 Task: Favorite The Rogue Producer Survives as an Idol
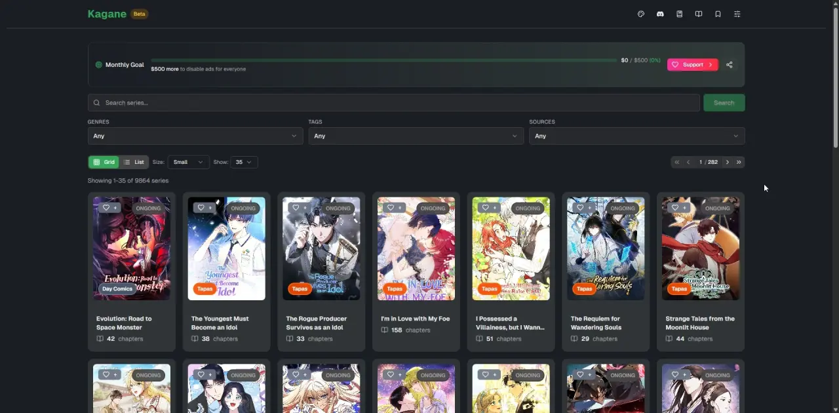pos(296,208)
